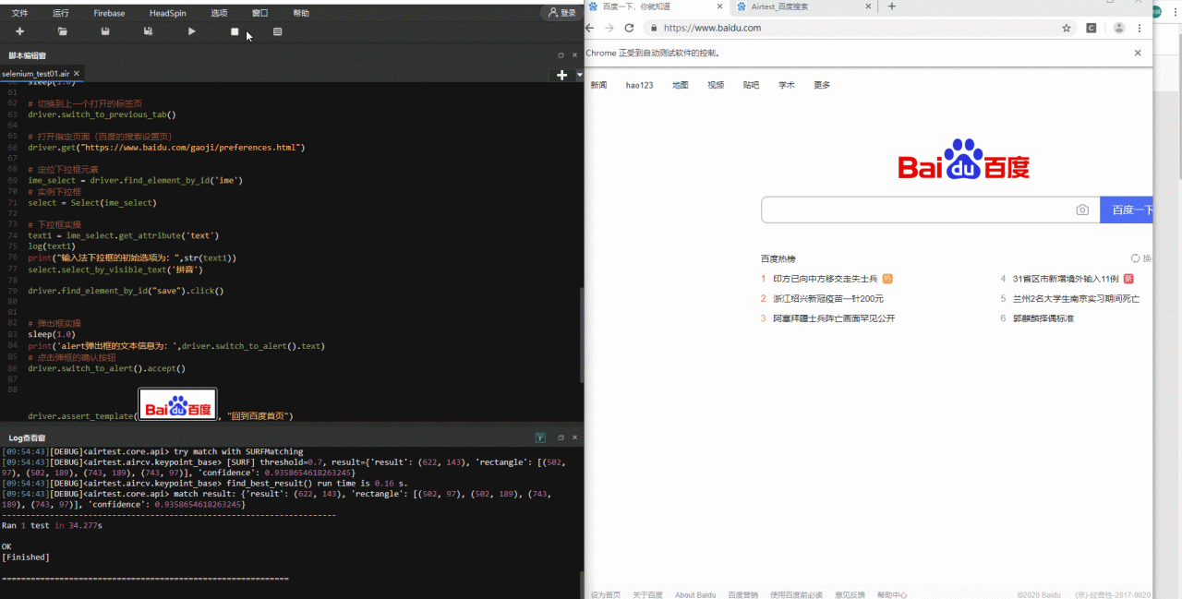Open hot search 浙江绍兴新冠疫苗一针200元

pos(828,299)
